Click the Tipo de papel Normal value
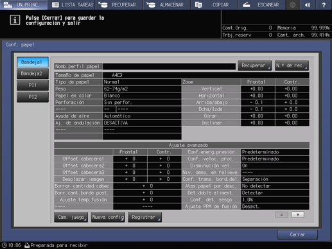The height and width of the screenshot is (249, 332). click(142, 82)
